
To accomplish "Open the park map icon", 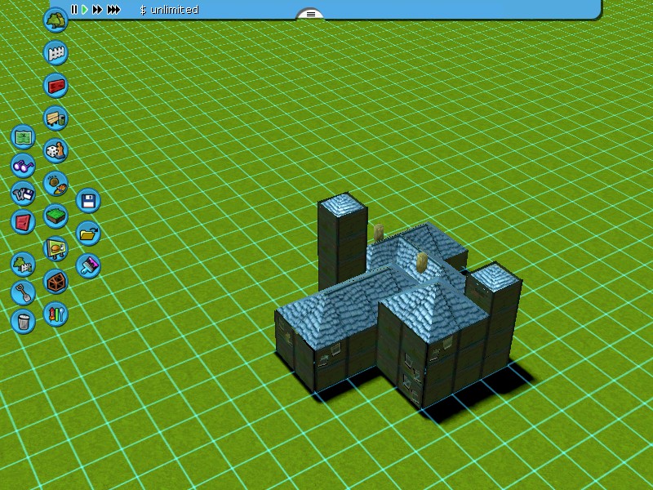I will (x=23, y=137).
